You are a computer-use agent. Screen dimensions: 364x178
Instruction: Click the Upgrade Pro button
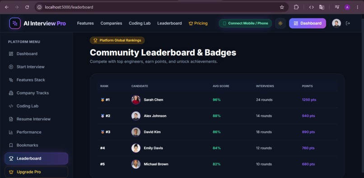tap(37, 172)
